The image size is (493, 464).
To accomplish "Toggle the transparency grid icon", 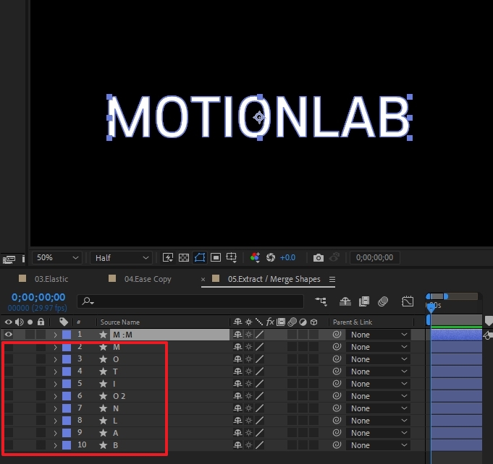I will [x=184, y=258].
